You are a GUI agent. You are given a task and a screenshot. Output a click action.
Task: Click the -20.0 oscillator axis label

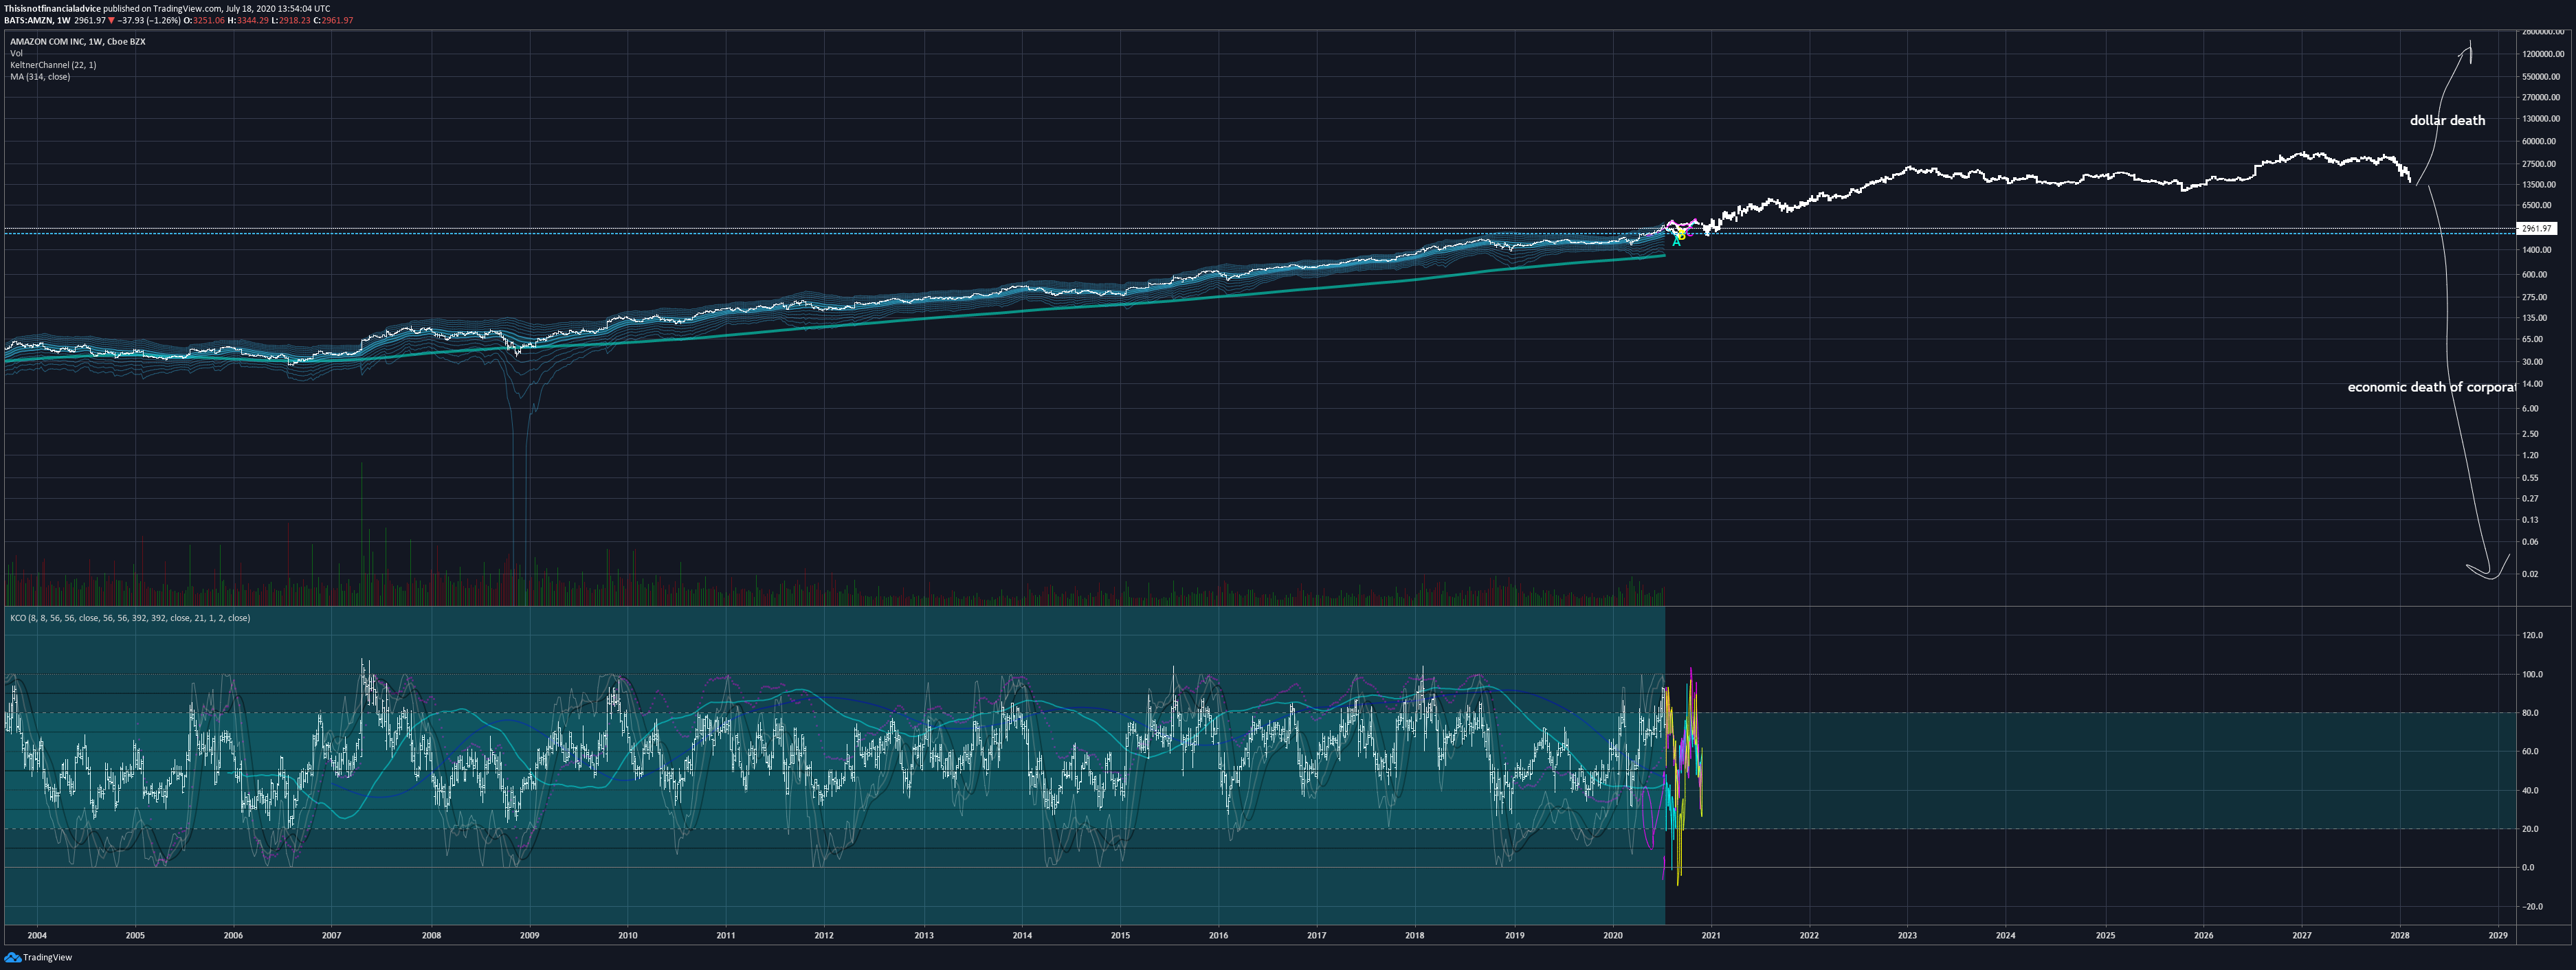[2533, 907]
